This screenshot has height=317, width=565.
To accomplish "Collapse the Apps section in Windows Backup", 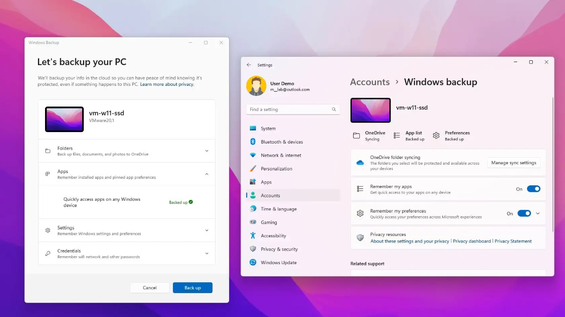I will 207,174.
